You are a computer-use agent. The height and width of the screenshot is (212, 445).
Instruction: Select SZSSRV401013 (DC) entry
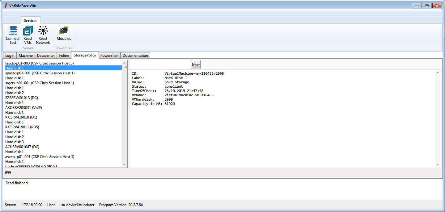coord(63,98)
